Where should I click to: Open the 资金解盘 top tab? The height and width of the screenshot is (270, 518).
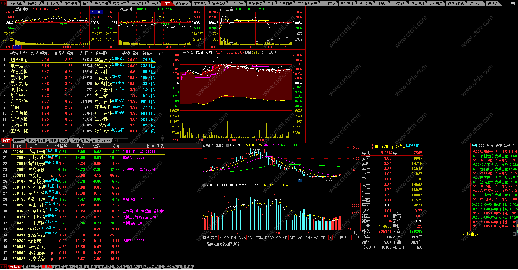[182, 3]
